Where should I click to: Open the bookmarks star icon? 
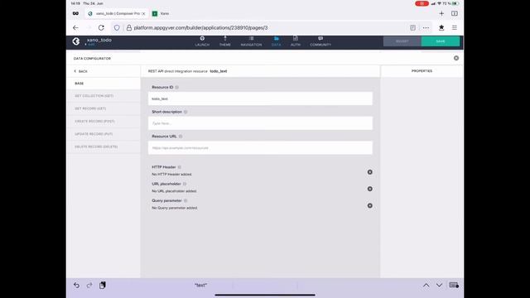(x=441, y=27)
